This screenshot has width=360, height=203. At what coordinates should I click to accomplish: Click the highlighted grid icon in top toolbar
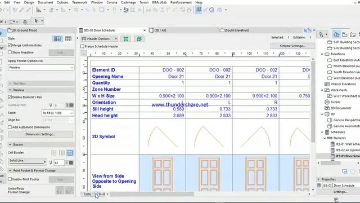[x=199, y=10]
